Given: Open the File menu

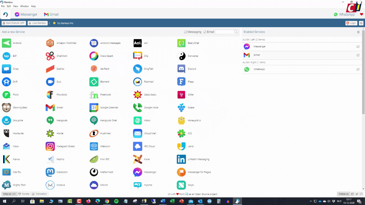Looking at the screenshot, I should (x=3, y=6).
